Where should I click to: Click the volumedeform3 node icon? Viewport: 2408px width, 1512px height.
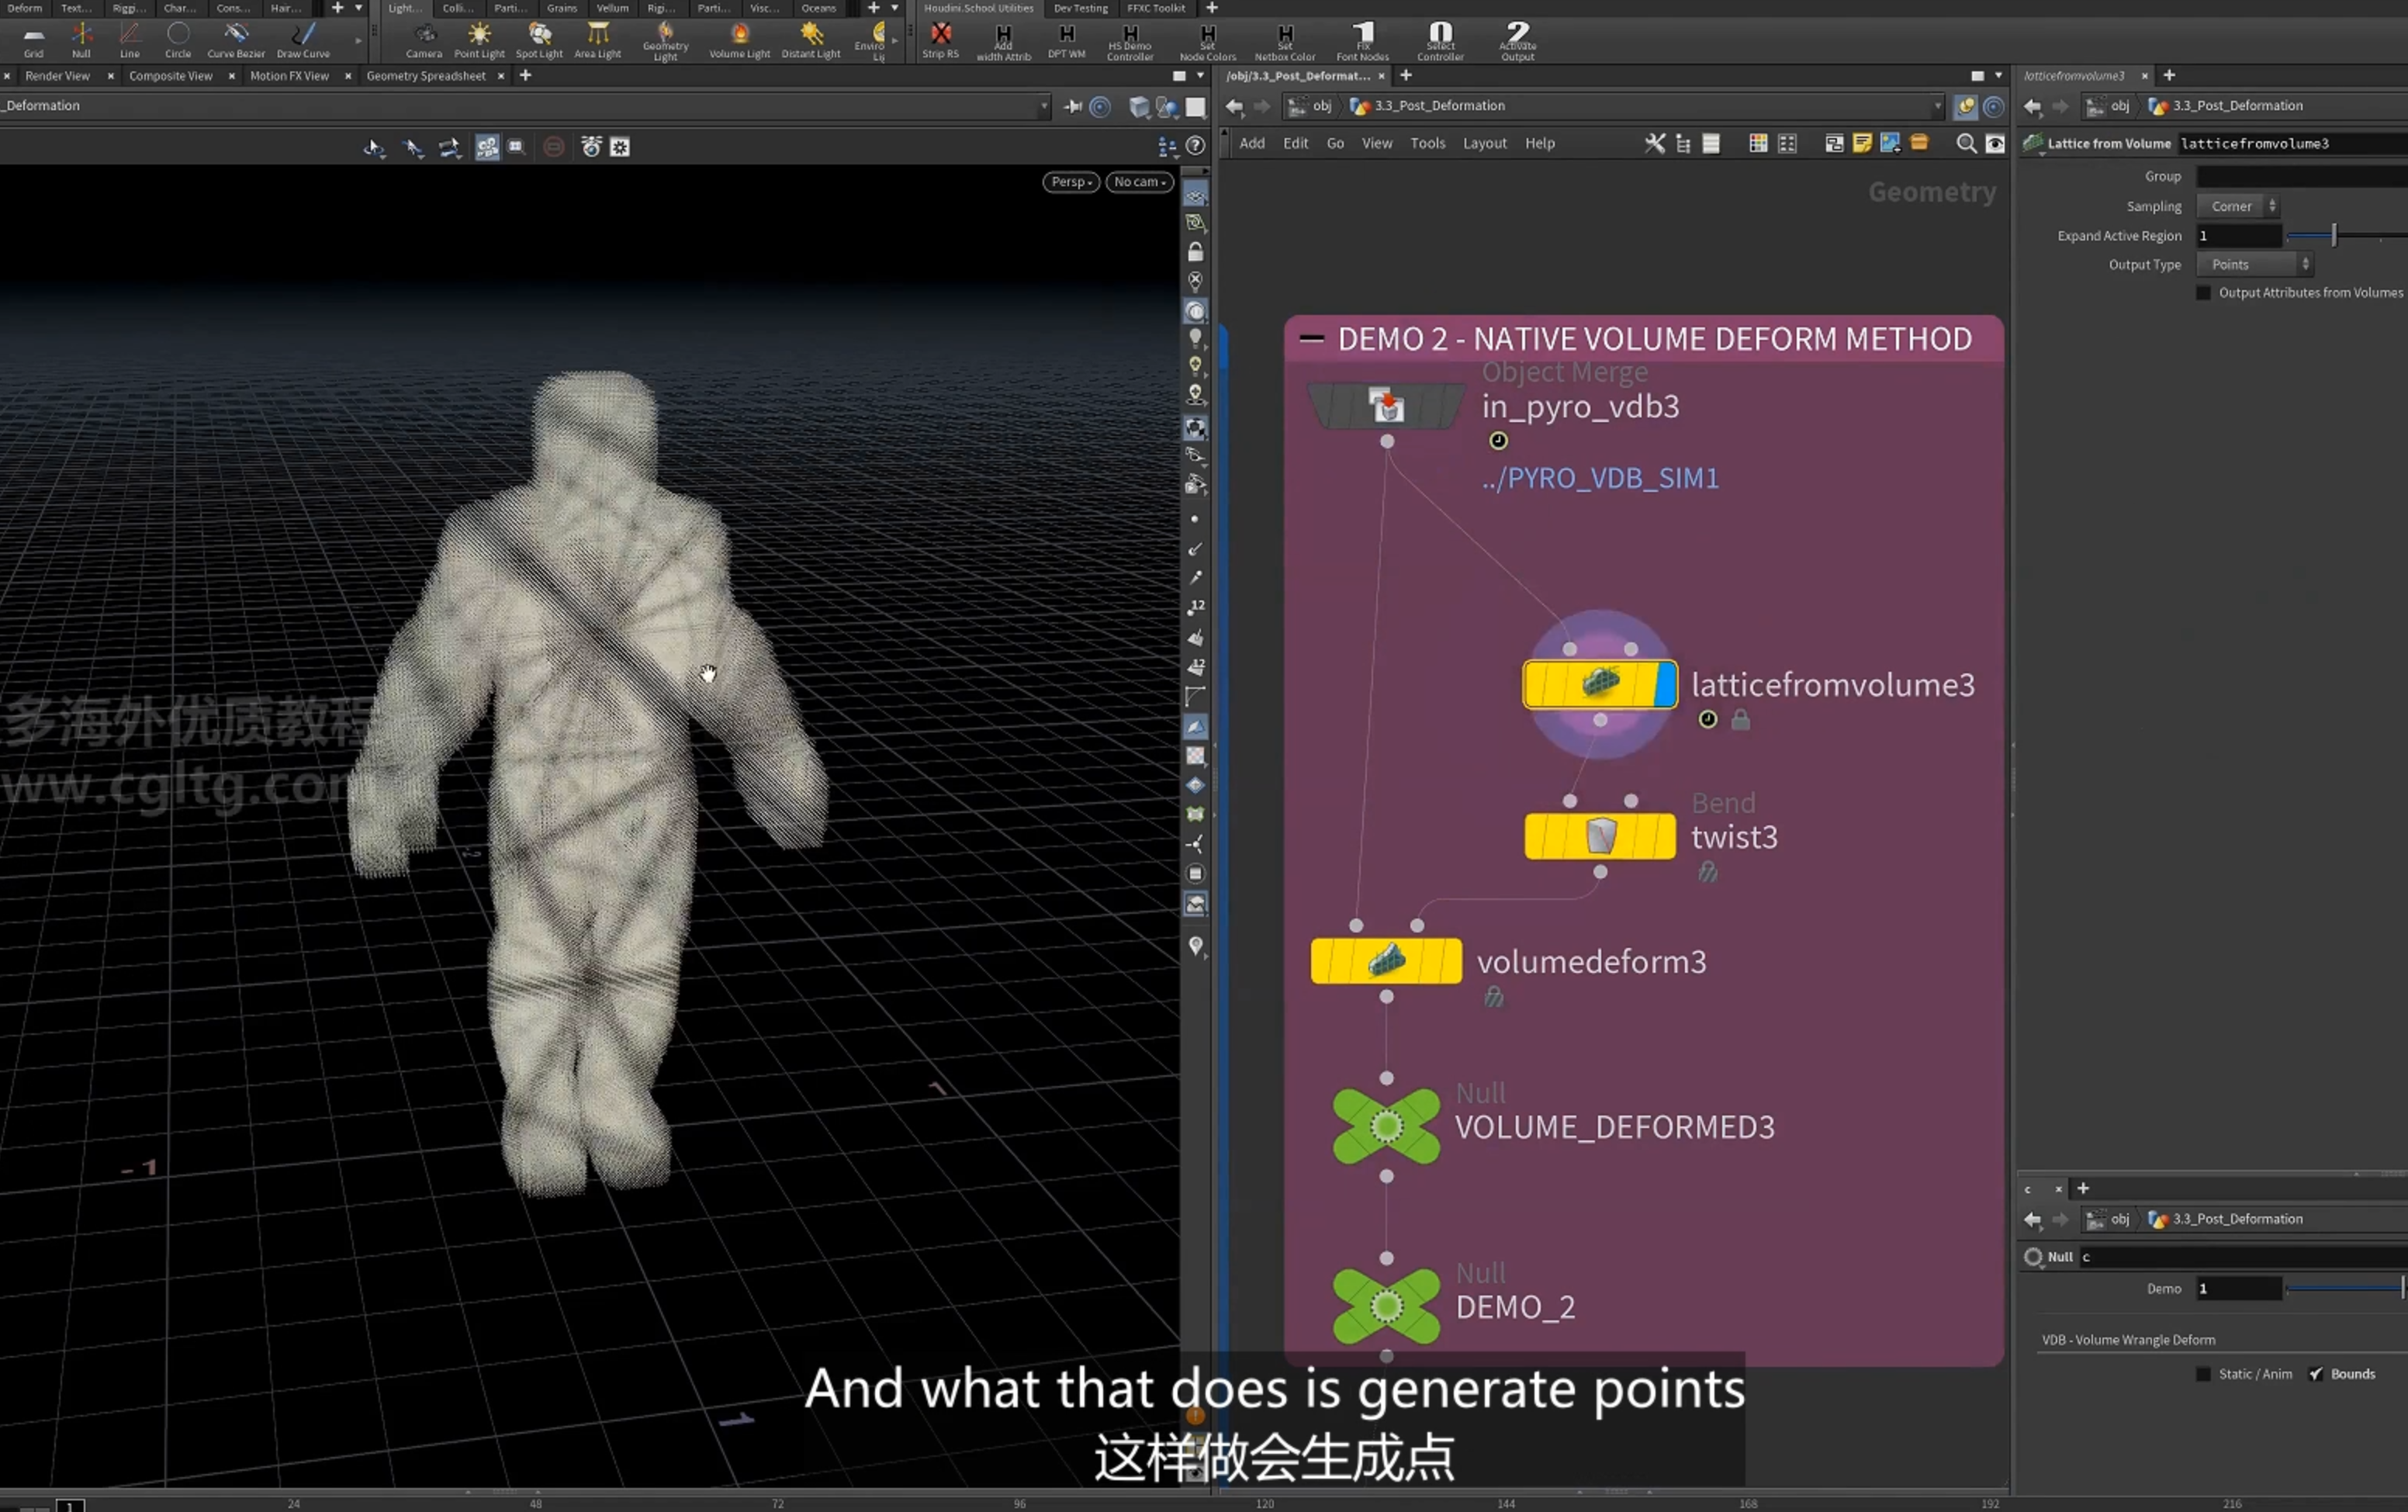pos(1386,961)
